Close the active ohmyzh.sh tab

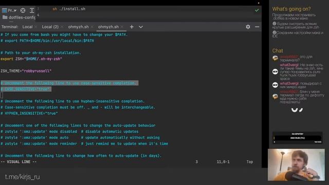tap(122, 27)
